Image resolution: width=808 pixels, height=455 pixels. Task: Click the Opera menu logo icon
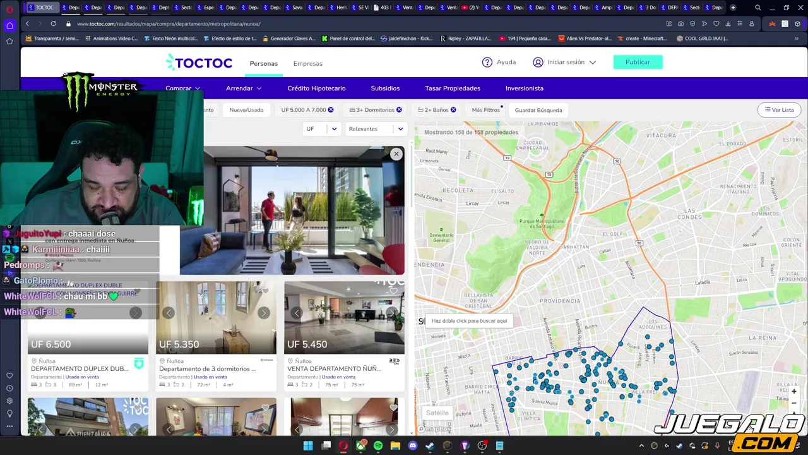pyautogui.click(x=9, y=8)
